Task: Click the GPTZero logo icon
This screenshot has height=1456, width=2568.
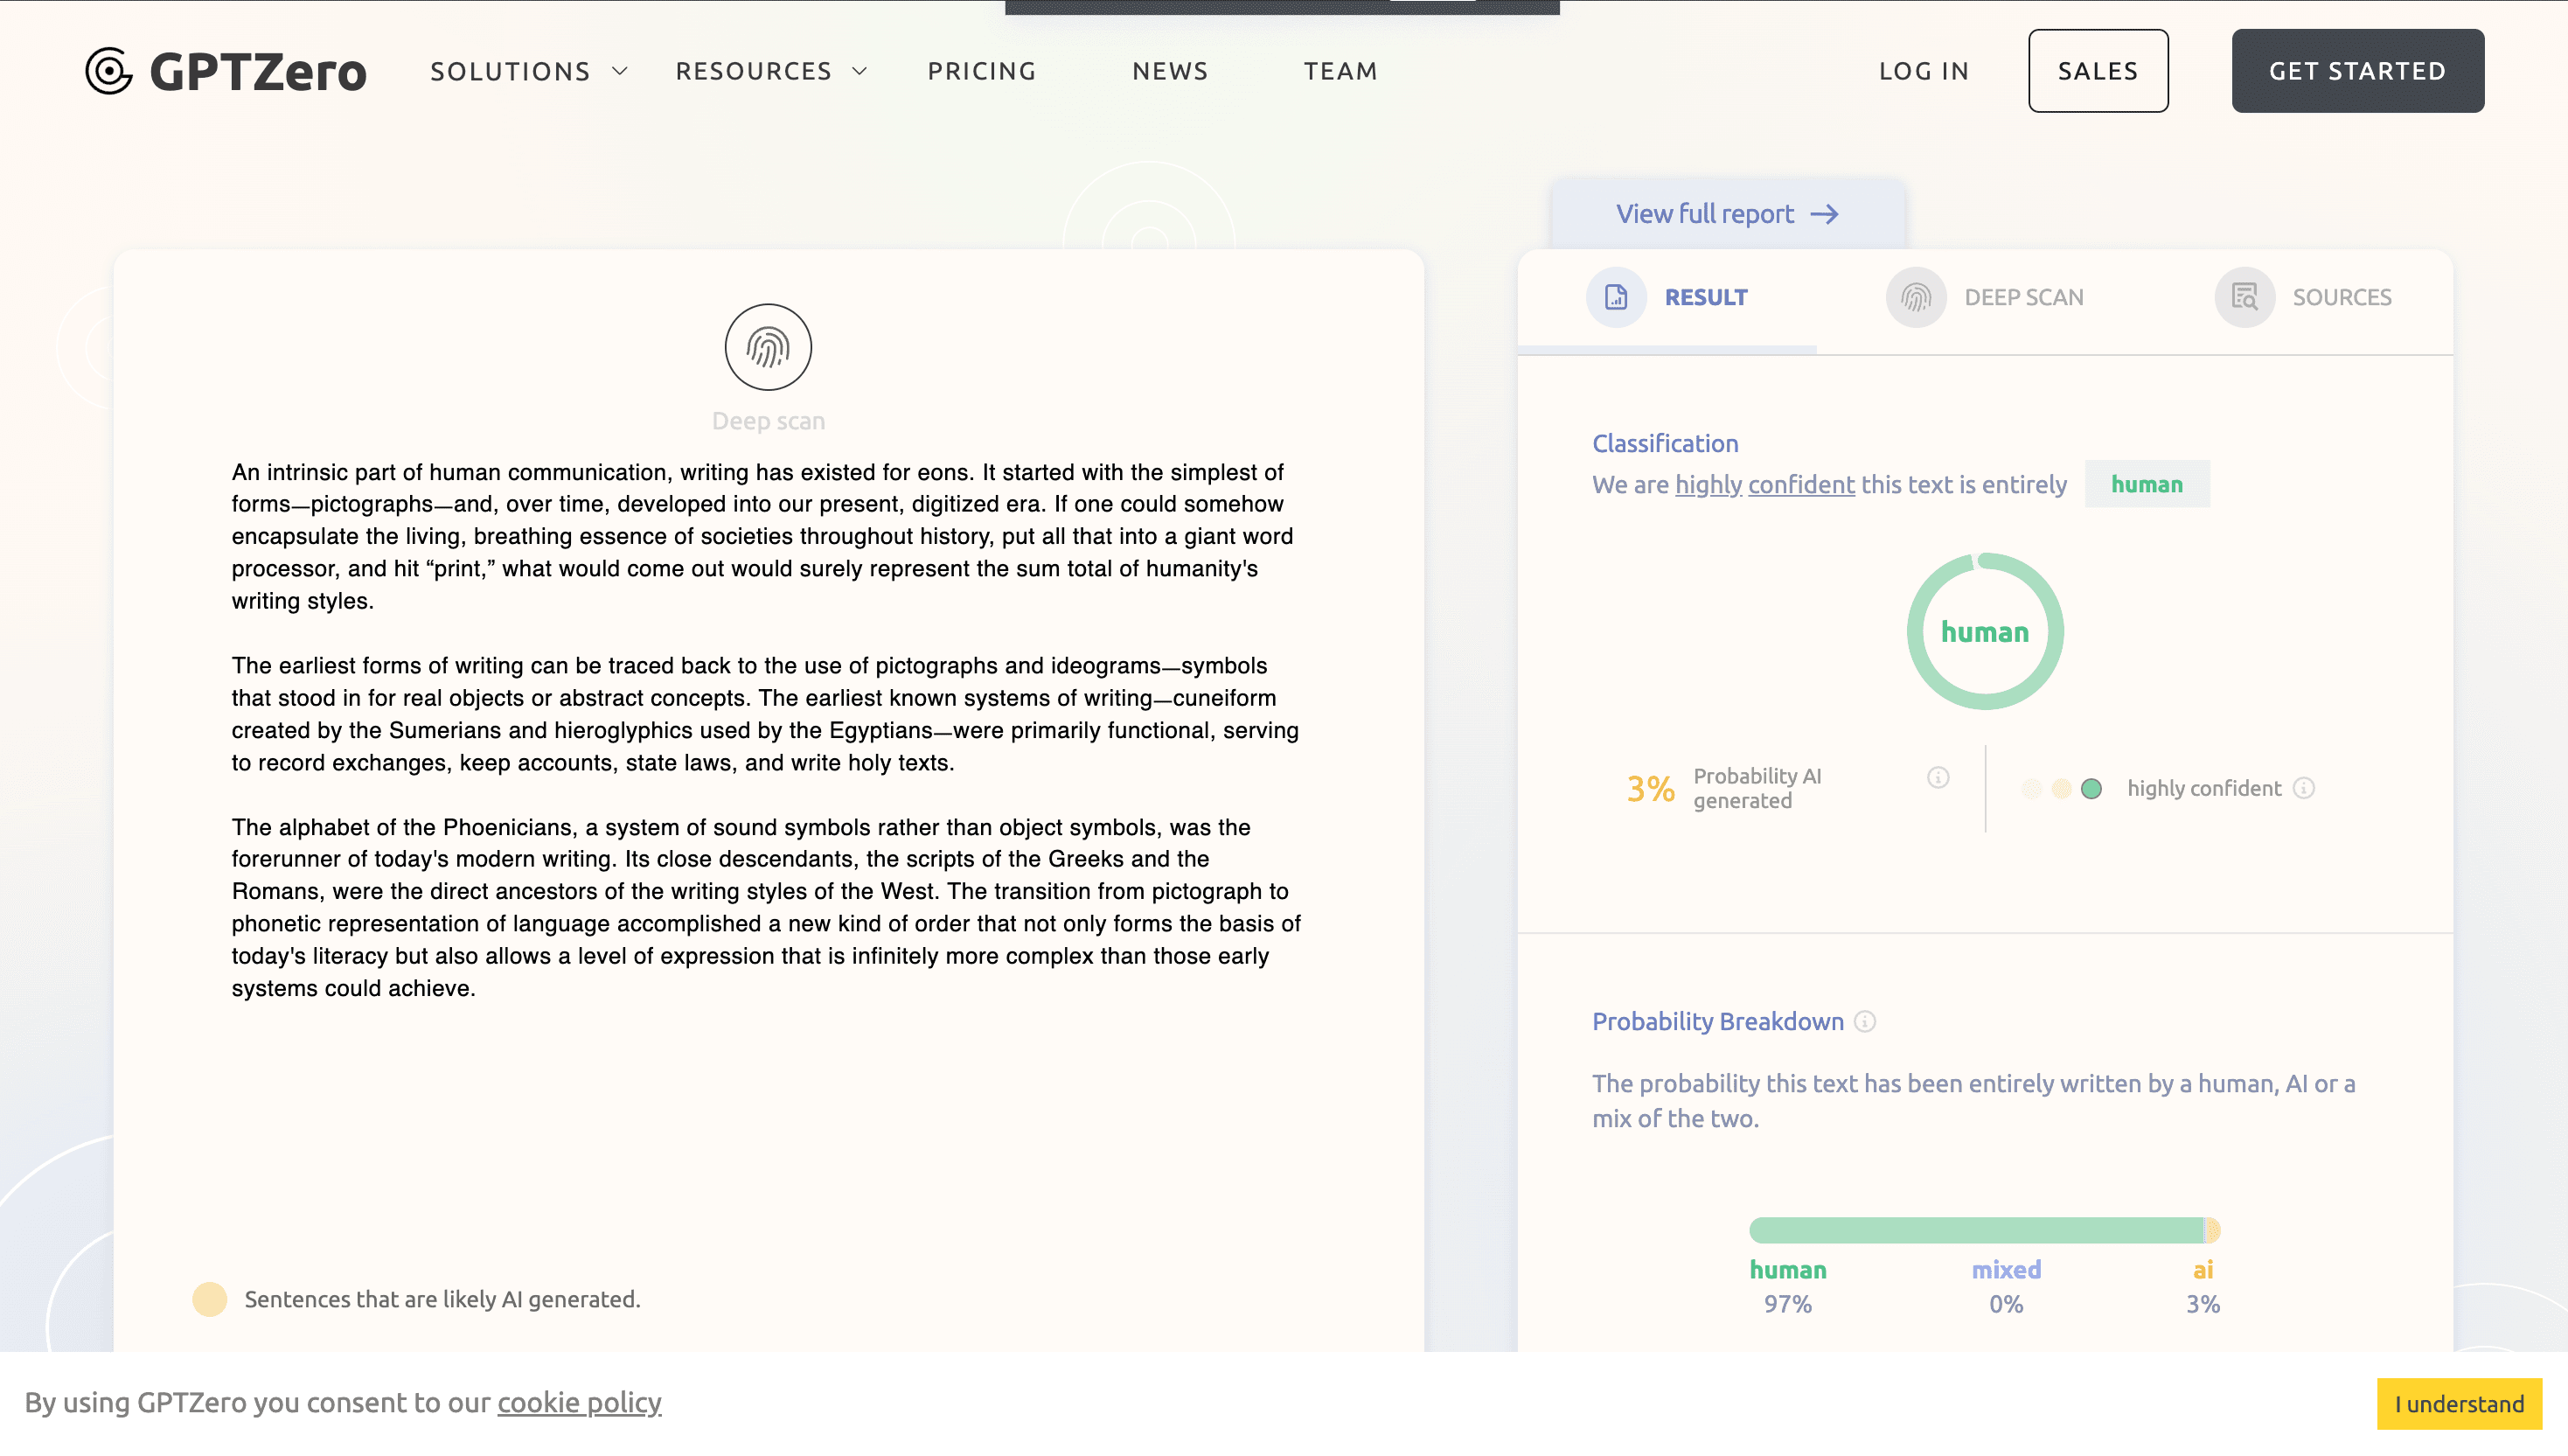Action: [x=109, y=71]
